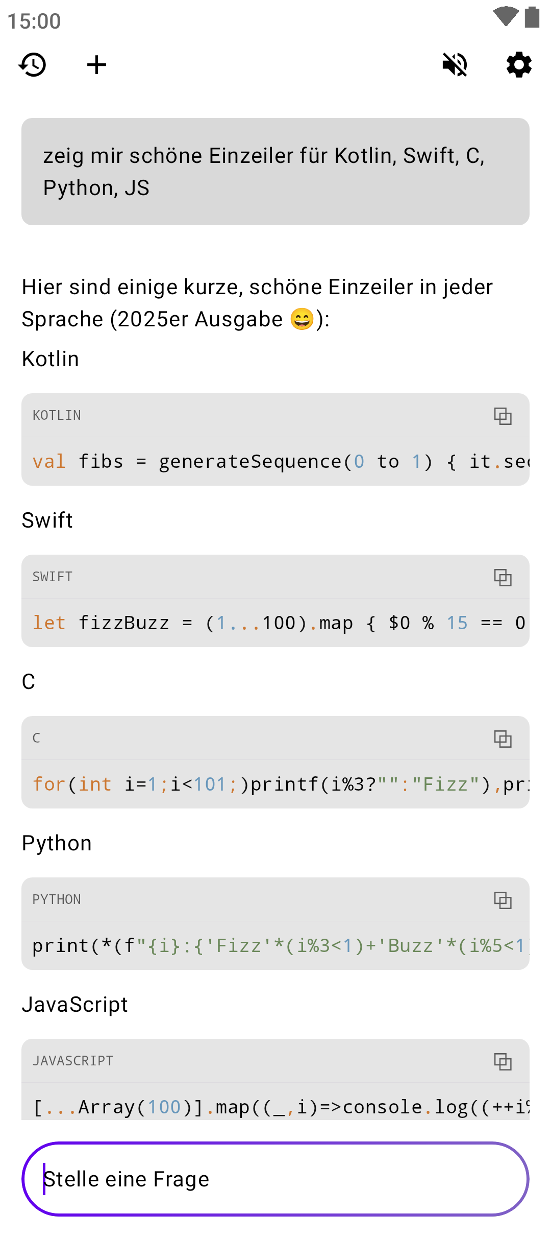Screen dimensions: 551x1238
Task: Copy the C code snippet
Action: (503, 739)
